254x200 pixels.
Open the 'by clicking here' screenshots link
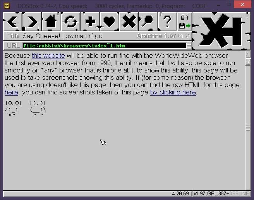[173, 92]
